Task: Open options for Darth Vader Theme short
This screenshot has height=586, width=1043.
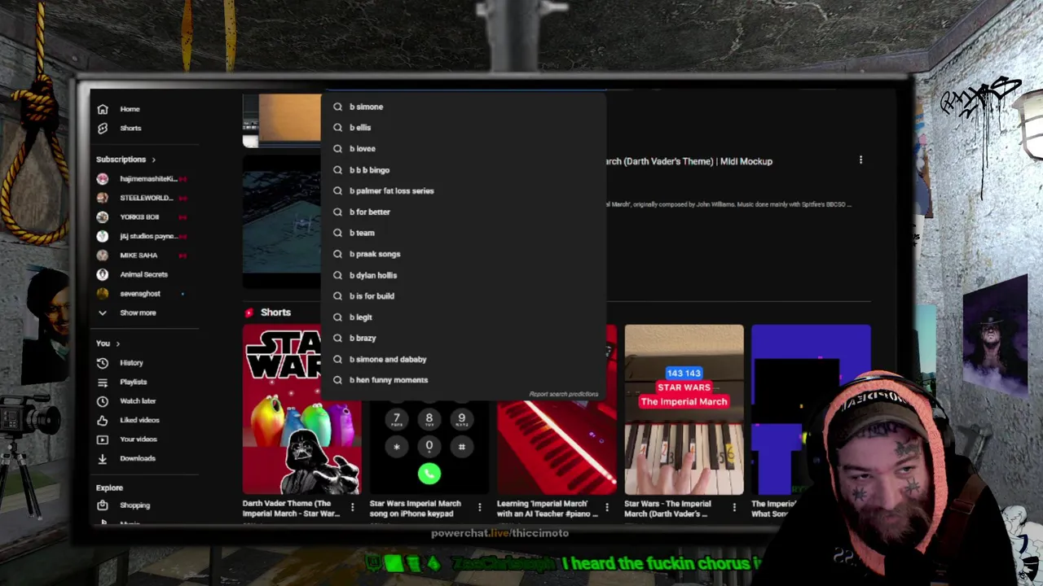Action: point(352,508)
